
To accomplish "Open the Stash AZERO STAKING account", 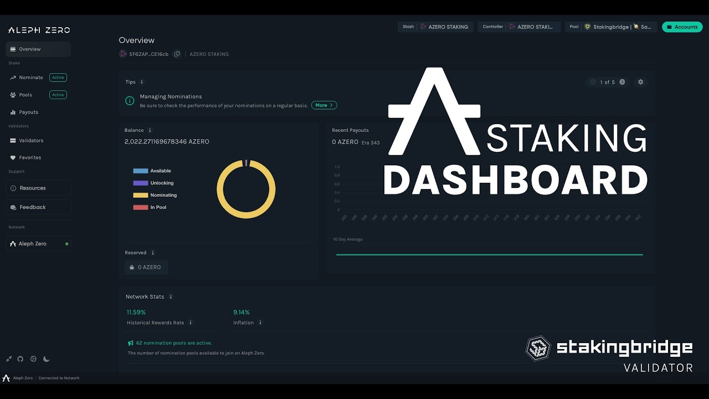I will click(x=435, y=27).
